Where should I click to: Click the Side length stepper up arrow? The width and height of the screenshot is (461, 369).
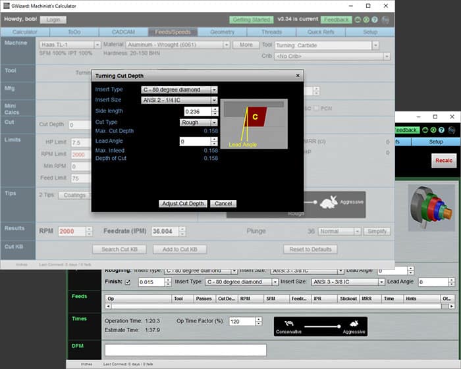[215, 109]
